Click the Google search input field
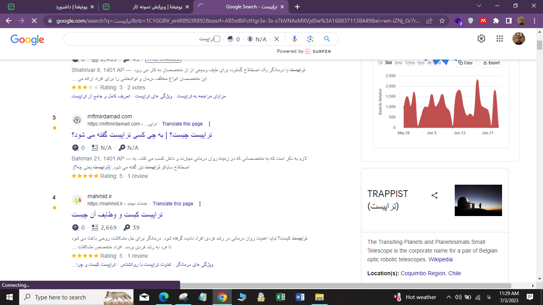Screen dimensions: 543x305 pyautogui.click(x=139, y=39)
